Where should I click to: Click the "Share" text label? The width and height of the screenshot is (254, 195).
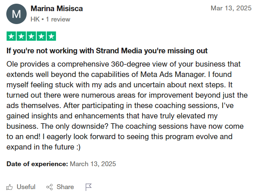pyautogui.click(x=65, y=187)
